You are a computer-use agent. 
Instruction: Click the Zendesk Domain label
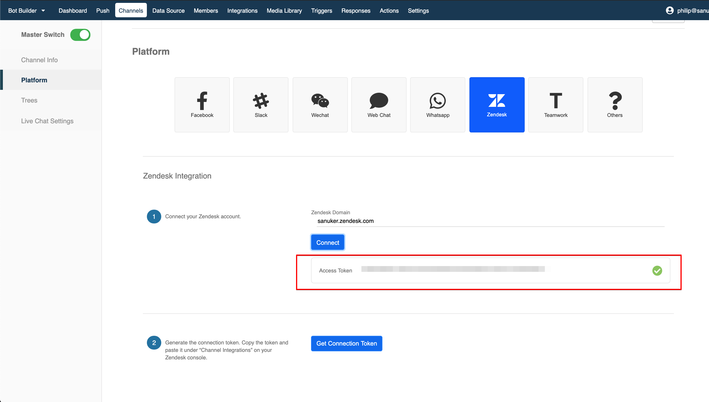331,213
